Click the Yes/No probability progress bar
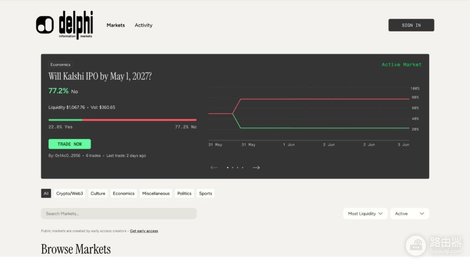Viewport: 470px width, 264px height. tap(123, 120)
